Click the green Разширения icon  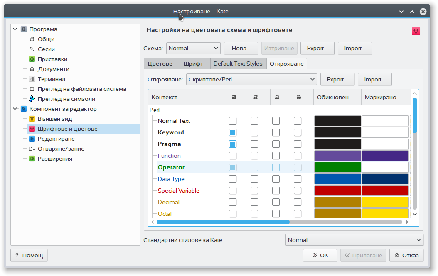click(32, 159)
